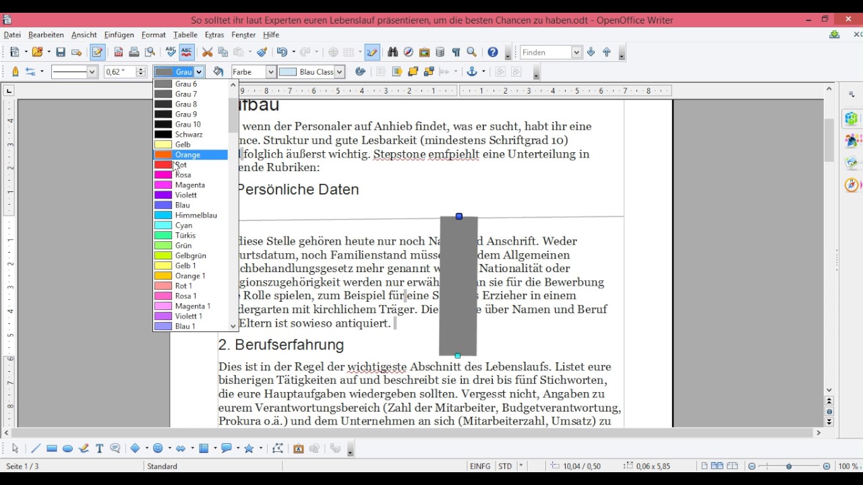
Task: Open the Datei menu
Action: pos(12,35)
